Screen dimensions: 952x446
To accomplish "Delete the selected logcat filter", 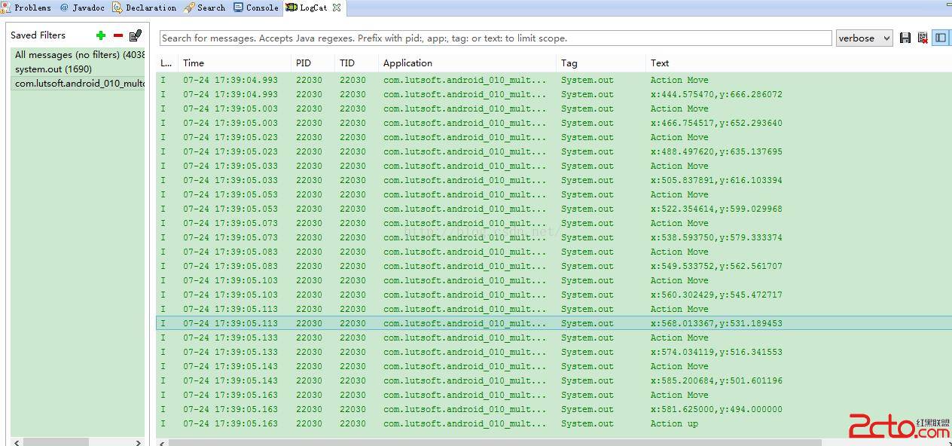I will 118,35.
